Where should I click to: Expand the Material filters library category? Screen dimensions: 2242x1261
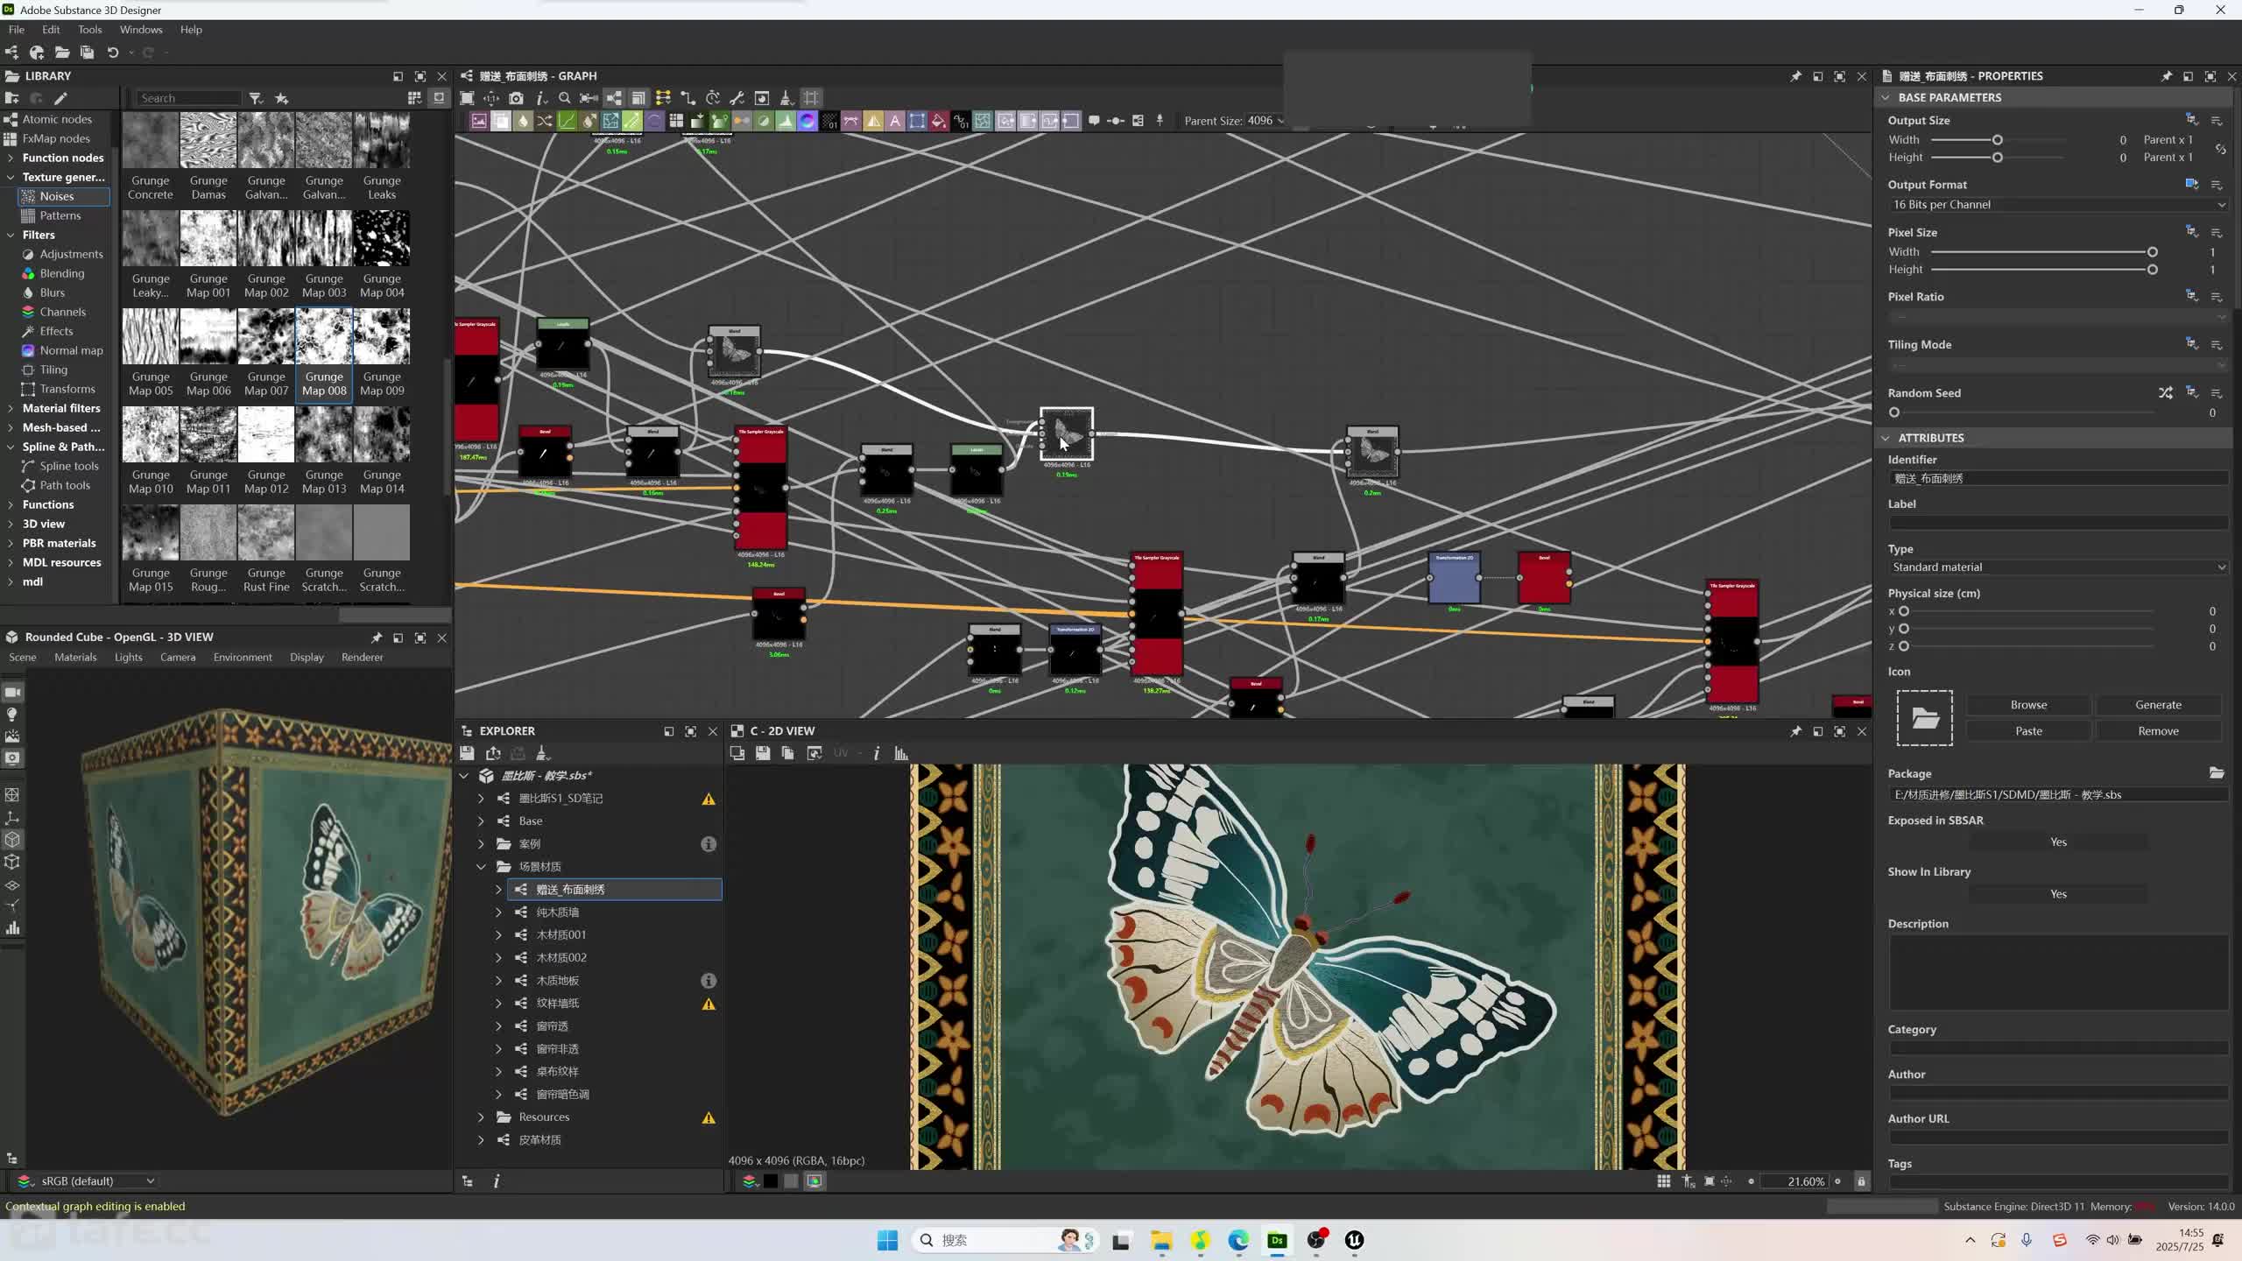click(11, 408)
